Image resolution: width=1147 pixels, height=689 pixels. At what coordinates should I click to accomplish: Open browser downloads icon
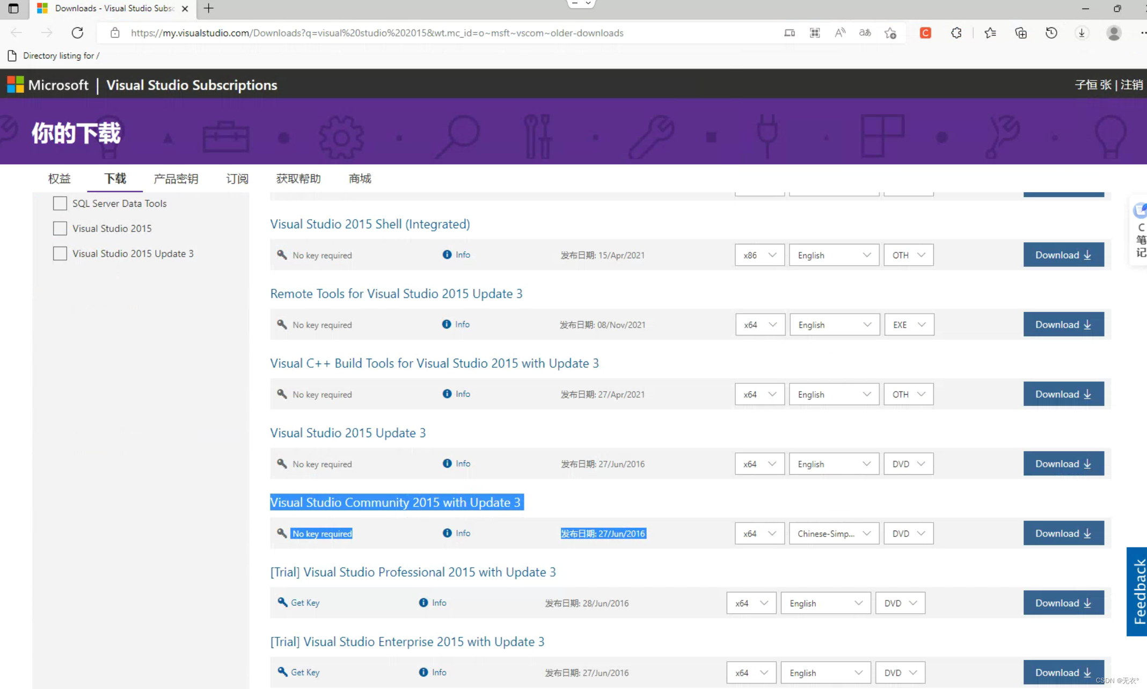coord(1082,33)
